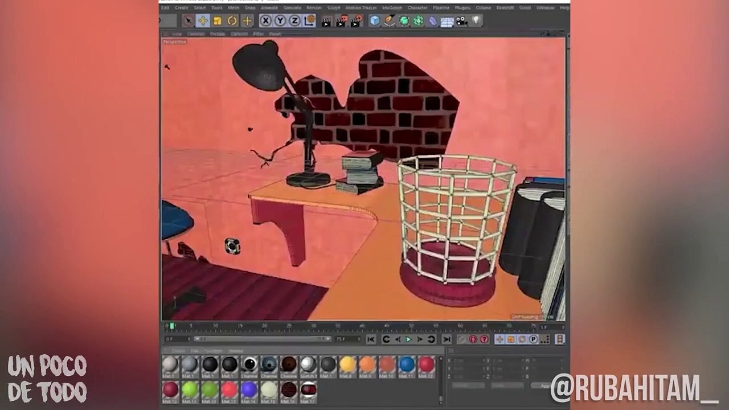Step to next frame
The image size is (729, 410).
[x=420, y=339]
